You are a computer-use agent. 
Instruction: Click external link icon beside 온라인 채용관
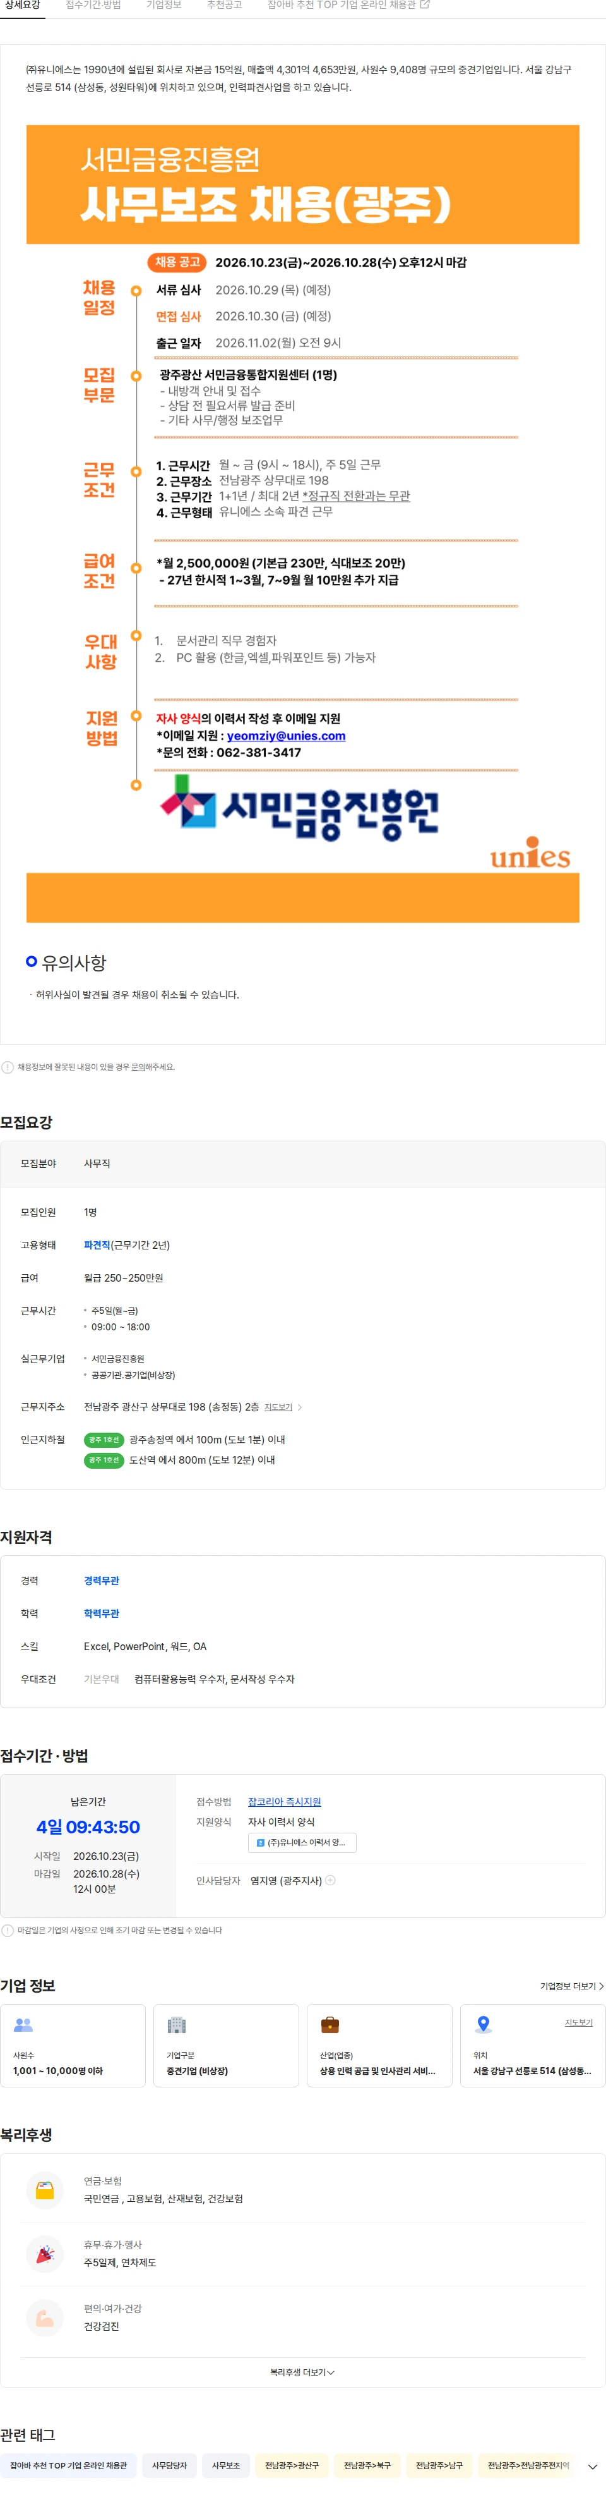tap(425, 5)
